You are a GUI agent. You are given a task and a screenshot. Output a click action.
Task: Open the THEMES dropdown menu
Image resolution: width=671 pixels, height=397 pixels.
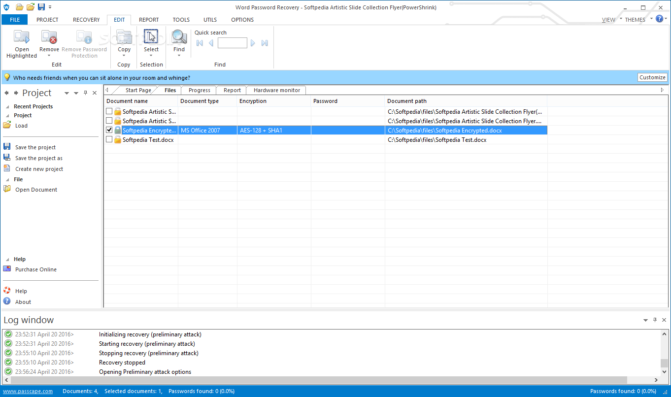point(638,20)
